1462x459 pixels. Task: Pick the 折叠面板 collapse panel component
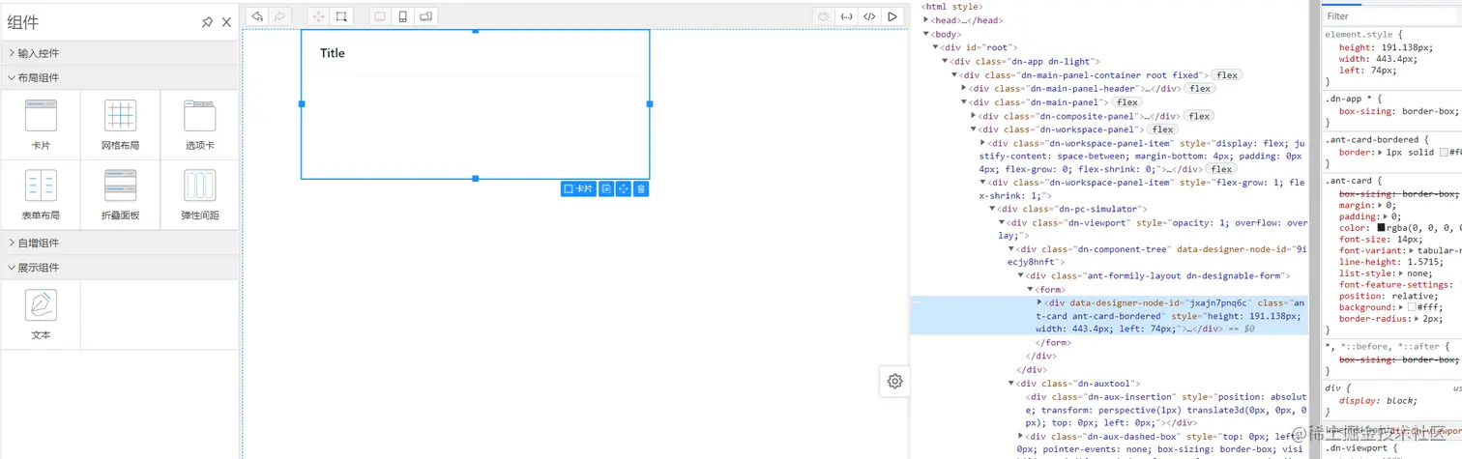point(120,194)
